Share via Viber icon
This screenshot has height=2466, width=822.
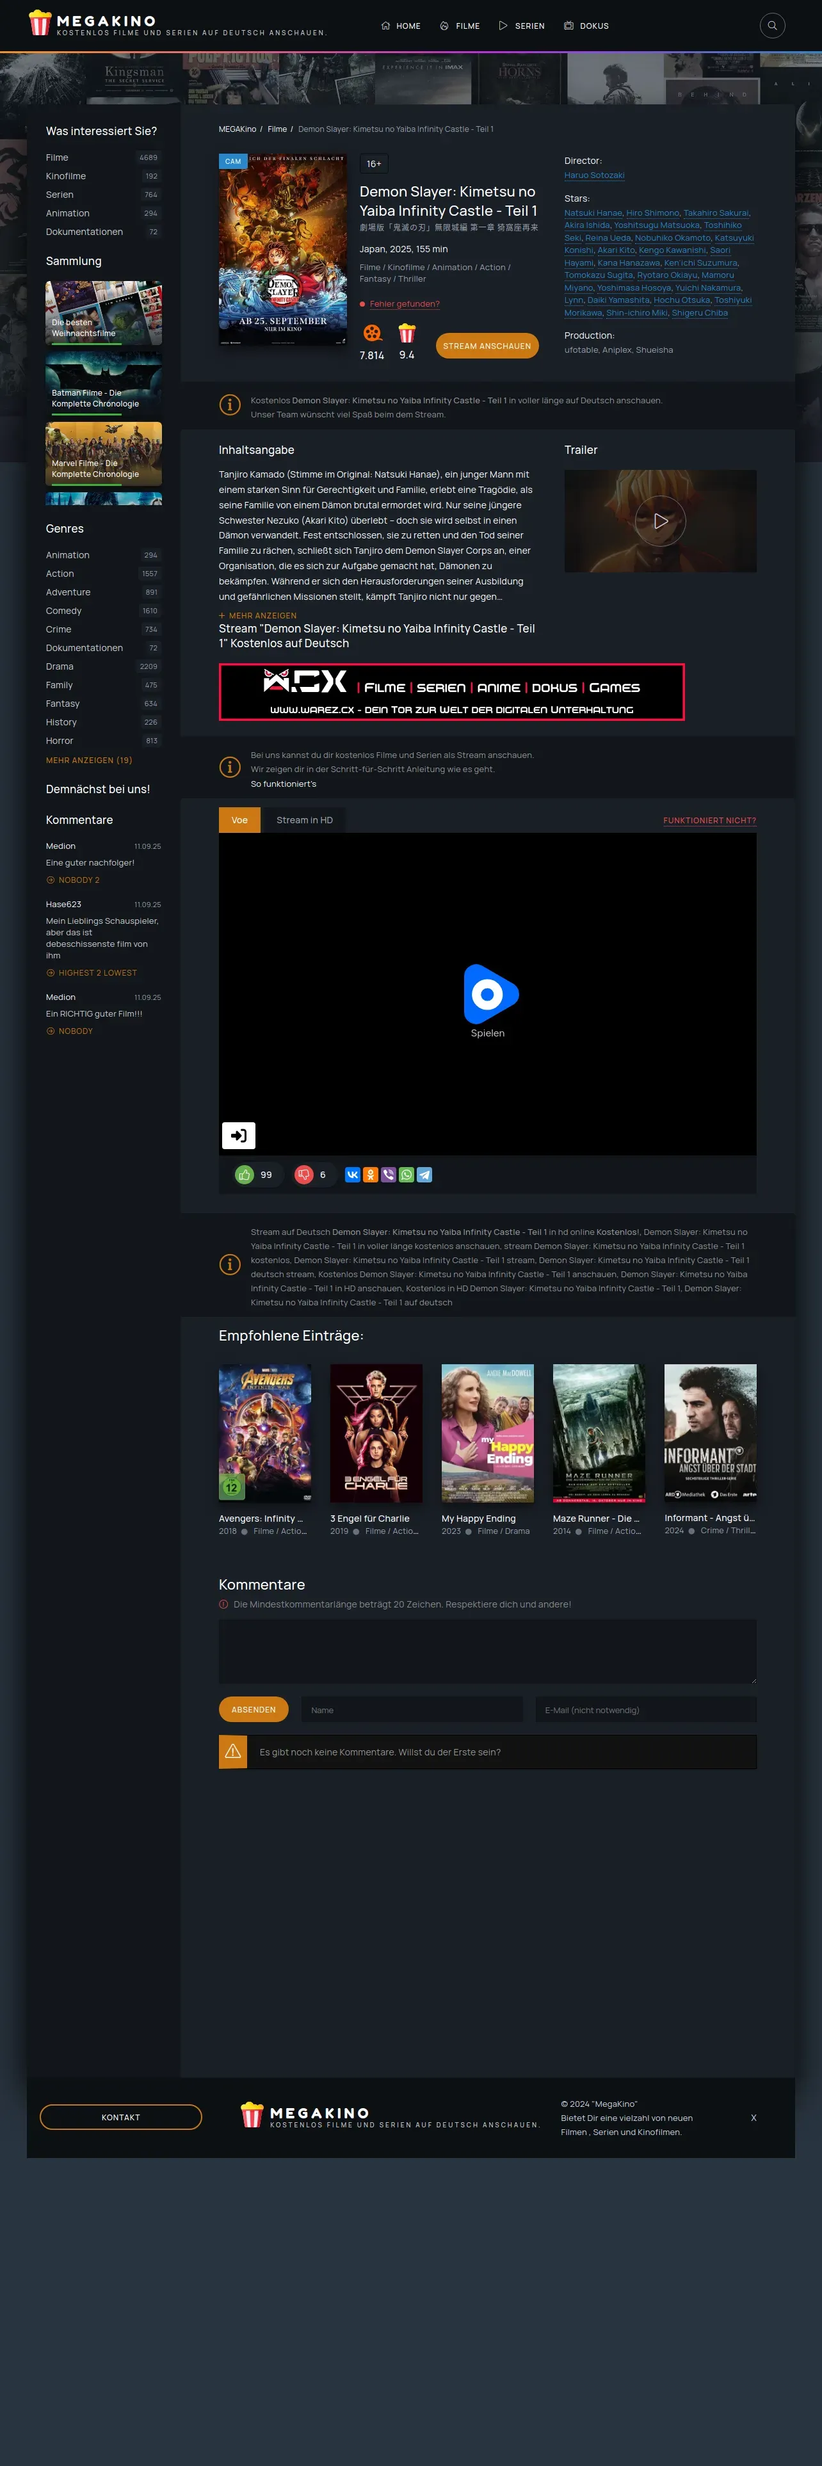(389, 1175)
